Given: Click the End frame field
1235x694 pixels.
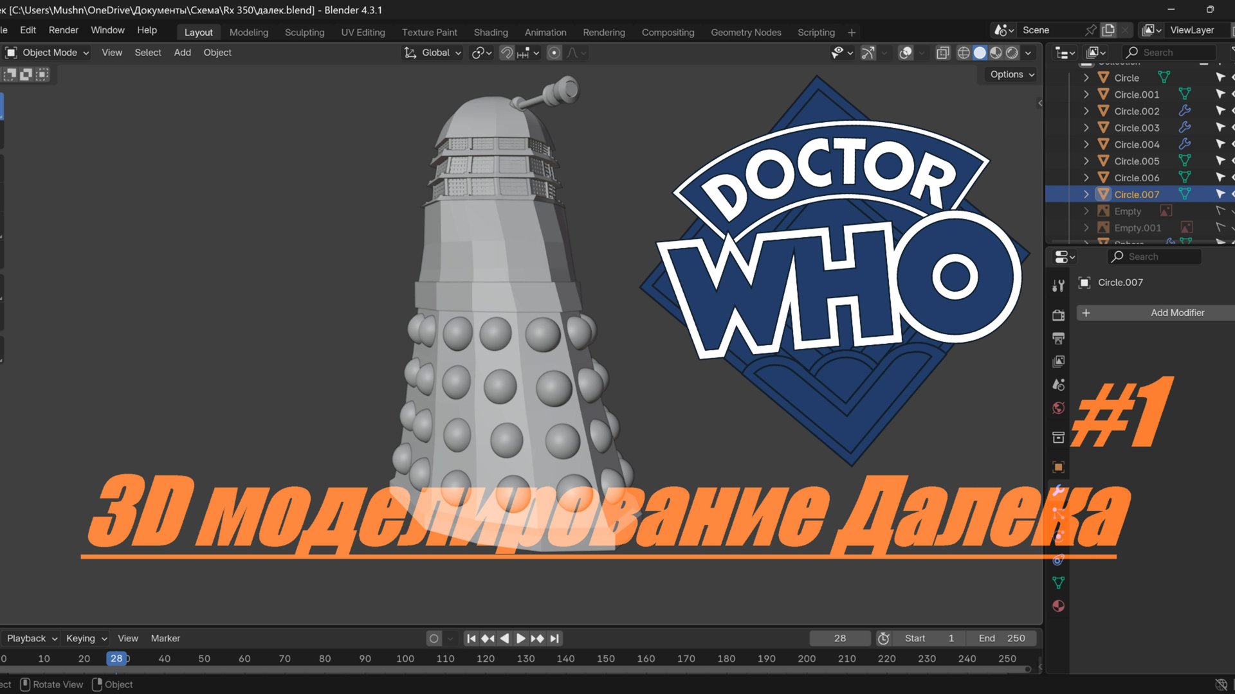Looking at the screenshot, I should click(x=1002, y=638).
